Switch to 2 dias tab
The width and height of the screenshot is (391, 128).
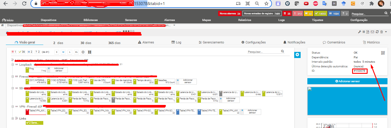[58, 43]
